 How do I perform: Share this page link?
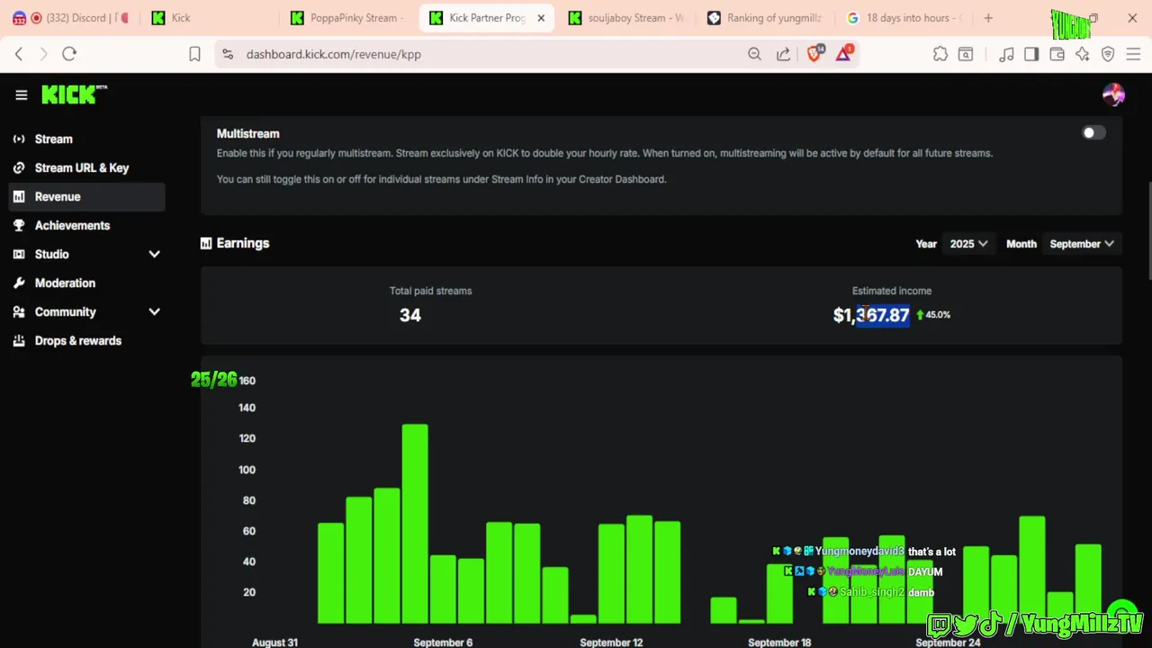[783, 54]
